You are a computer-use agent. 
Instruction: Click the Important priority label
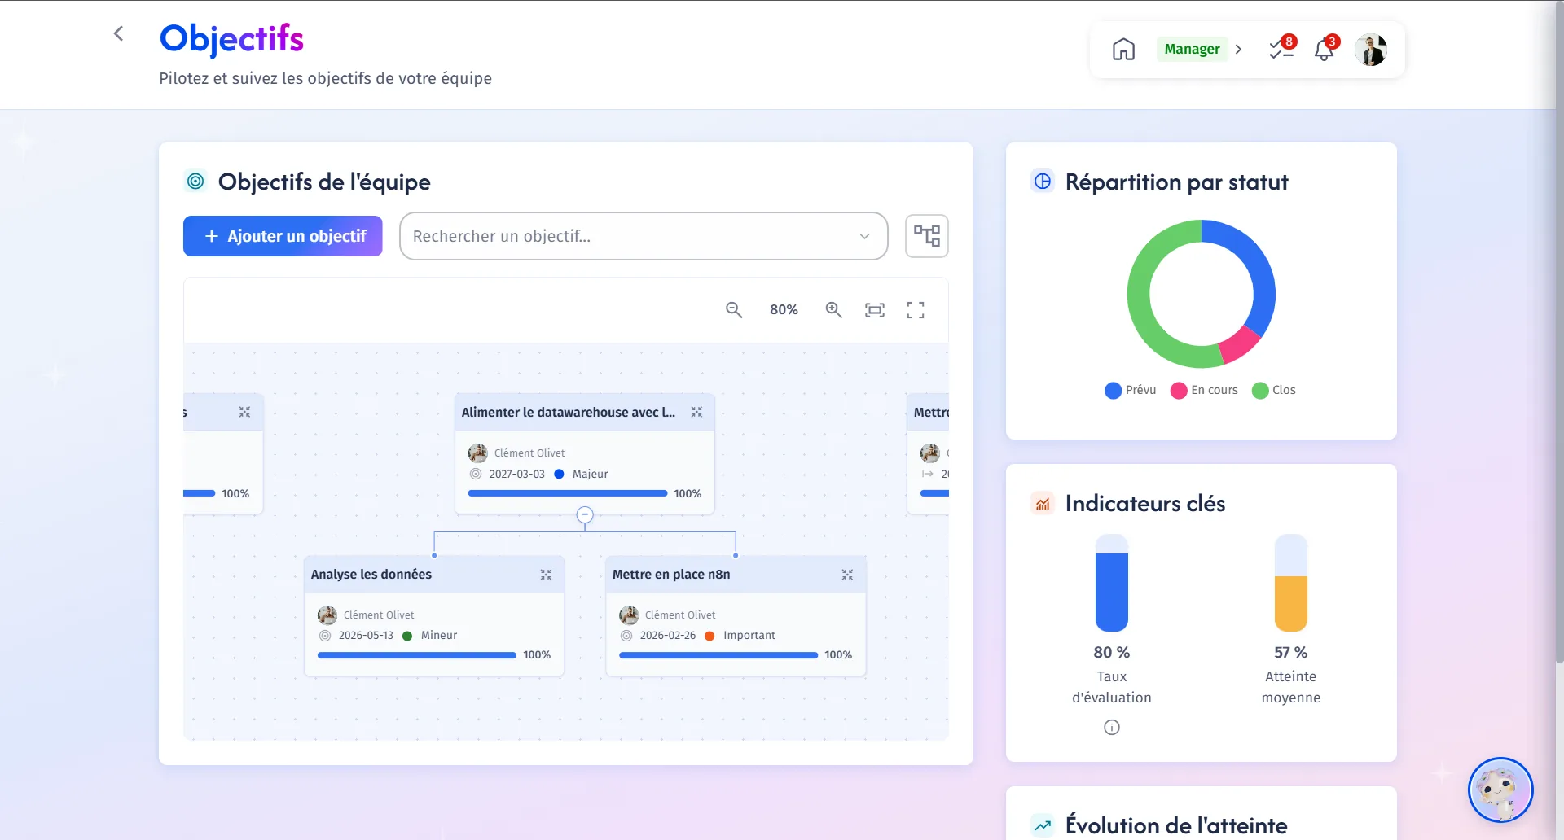point(749,636)
